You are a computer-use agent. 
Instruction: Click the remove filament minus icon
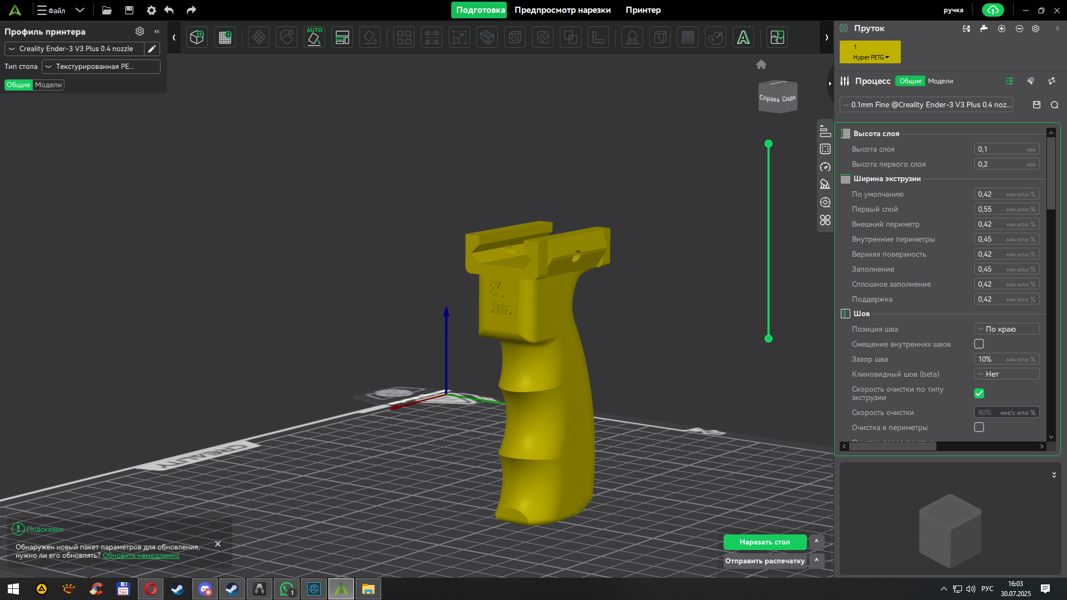pos(1019,28)
